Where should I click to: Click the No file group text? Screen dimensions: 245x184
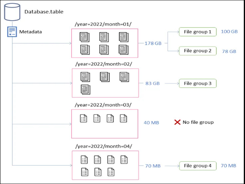point(198,122)
